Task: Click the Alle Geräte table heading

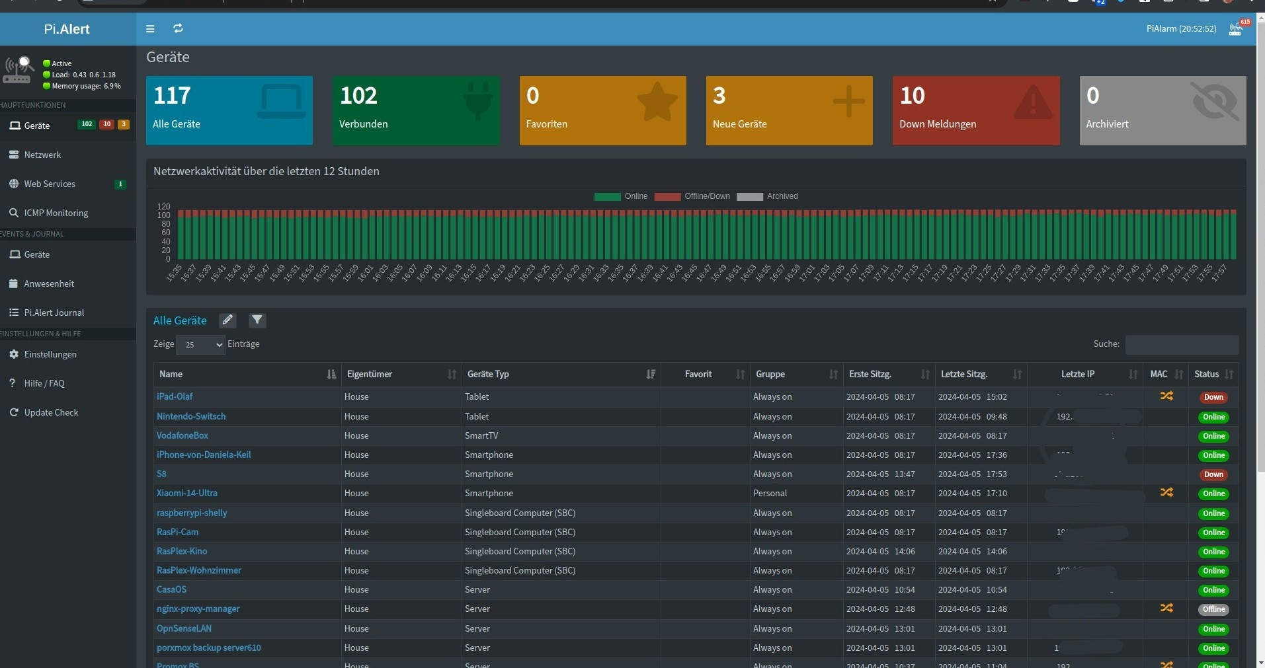Action: pyautogui.click(x=180, y=320)
